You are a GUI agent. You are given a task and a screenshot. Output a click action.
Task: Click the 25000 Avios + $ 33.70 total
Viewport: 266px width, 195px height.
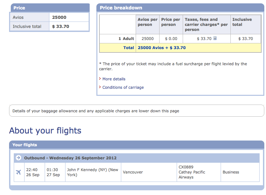pyautogui.click(x=162, y=48)
